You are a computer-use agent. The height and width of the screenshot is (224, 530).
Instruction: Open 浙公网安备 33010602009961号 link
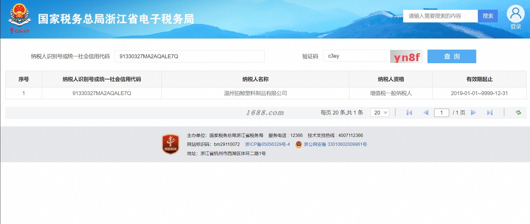pos(335,144)
